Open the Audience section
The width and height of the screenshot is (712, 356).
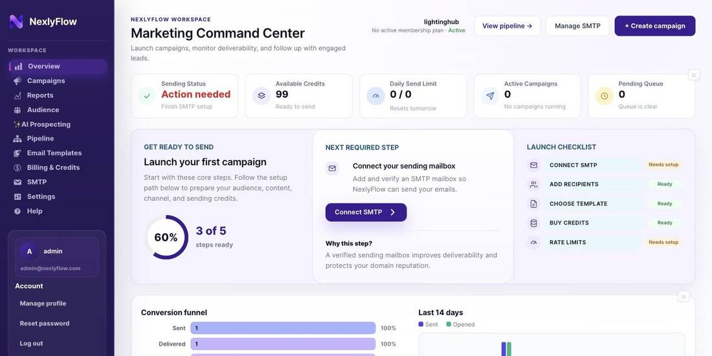pos(58,110)
